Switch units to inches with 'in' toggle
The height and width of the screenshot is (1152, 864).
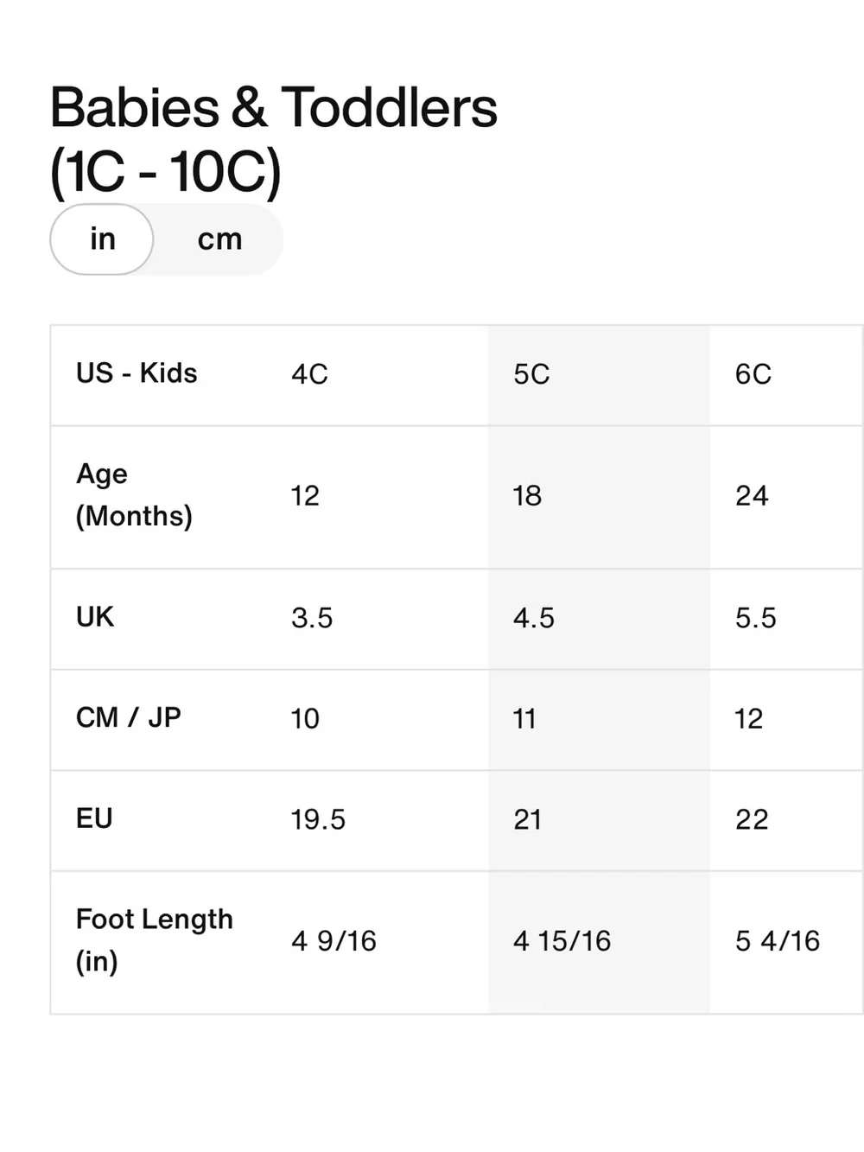tap(102, 239)
